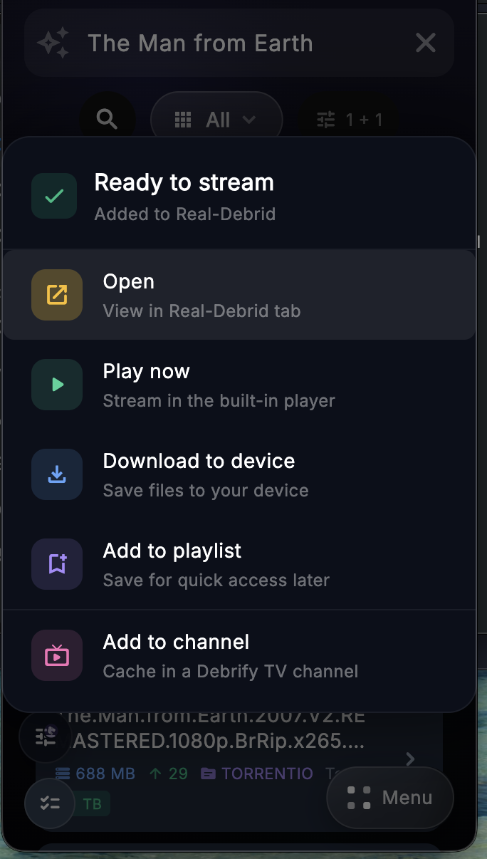Click the purple bookmark playlist icon
487x859 pixels.
click(x=57, y=564)
